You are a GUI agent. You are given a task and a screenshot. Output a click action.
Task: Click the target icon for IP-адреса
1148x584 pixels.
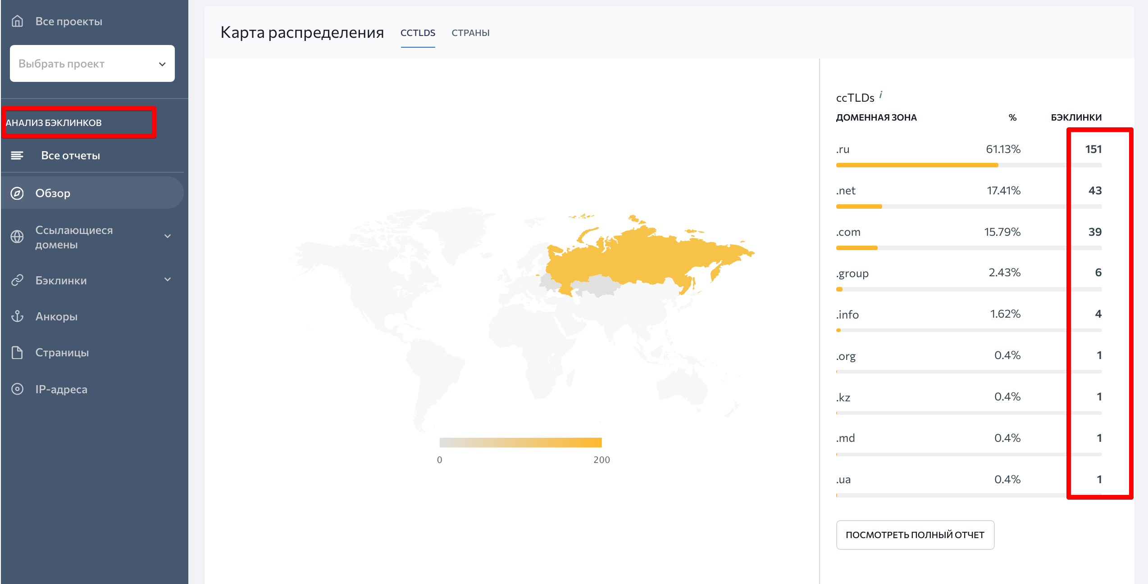click(17, 389)
